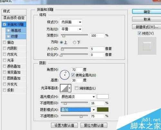This screenshot has width=161, height=130.
Task: Open the 图案叠加 settings label
Action: pyautogui.click(x=14, y=78)
